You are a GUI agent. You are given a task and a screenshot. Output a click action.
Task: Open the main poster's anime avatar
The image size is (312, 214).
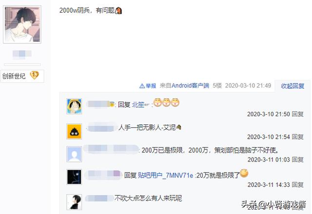point(22,24)
